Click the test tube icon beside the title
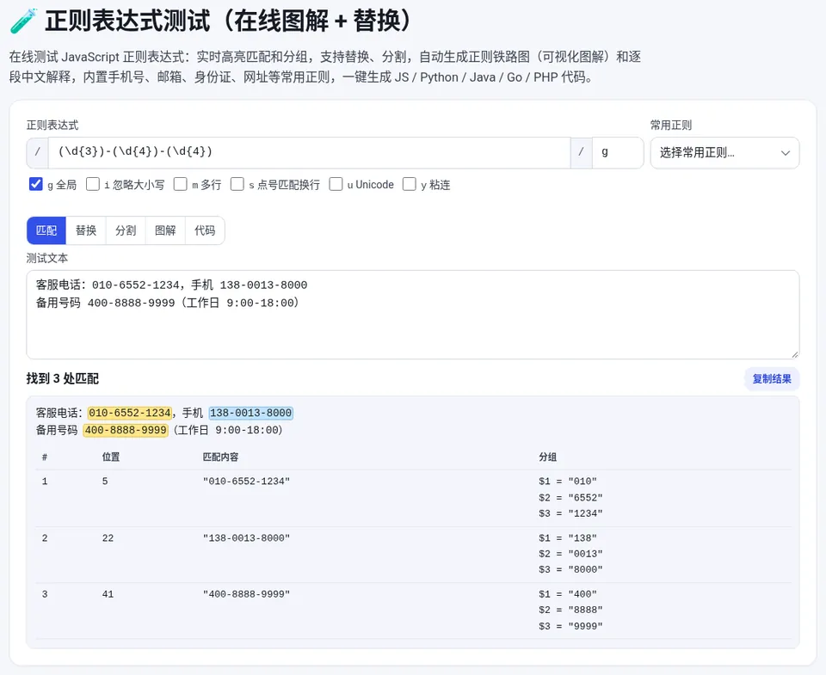 [x=23, y=21]
